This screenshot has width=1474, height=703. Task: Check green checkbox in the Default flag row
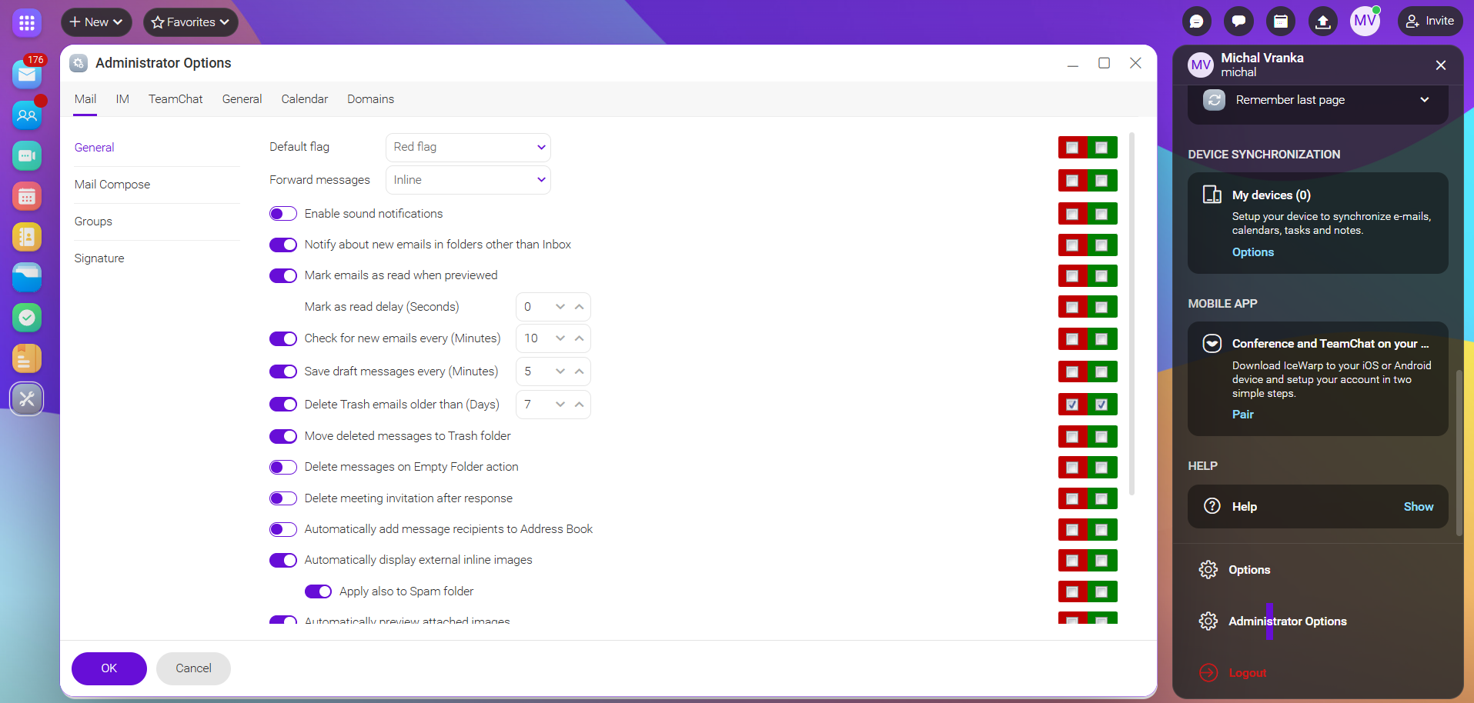point(1101,148)
